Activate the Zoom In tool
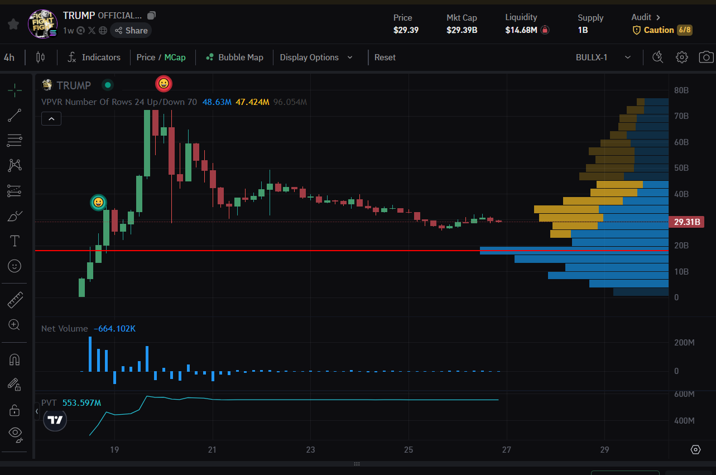The image size is (716, 475). click(15, 325)
